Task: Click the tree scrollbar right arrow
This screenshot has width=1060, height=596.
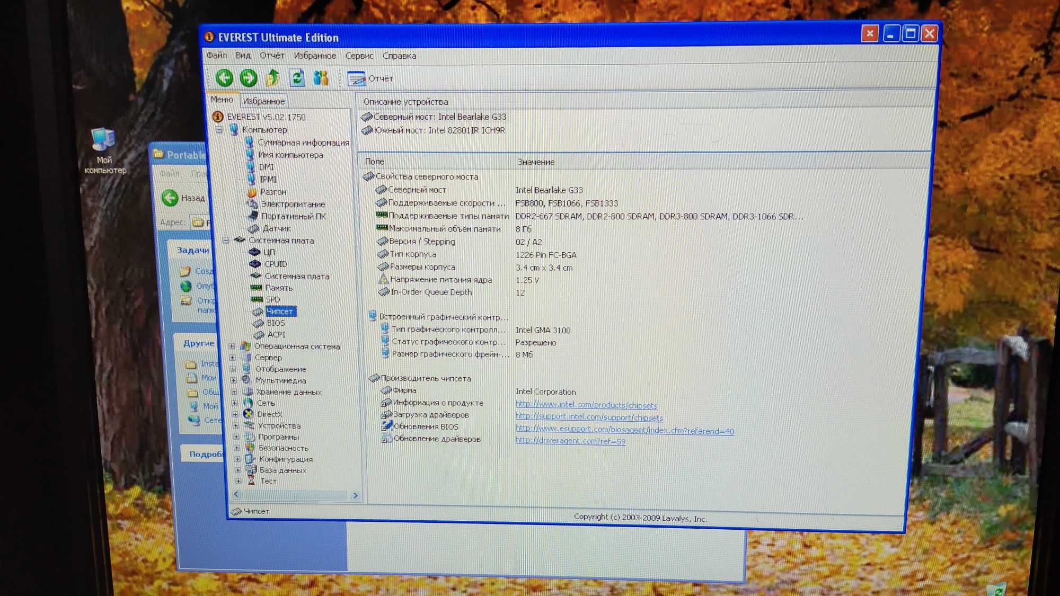Action: click(356, 495)
